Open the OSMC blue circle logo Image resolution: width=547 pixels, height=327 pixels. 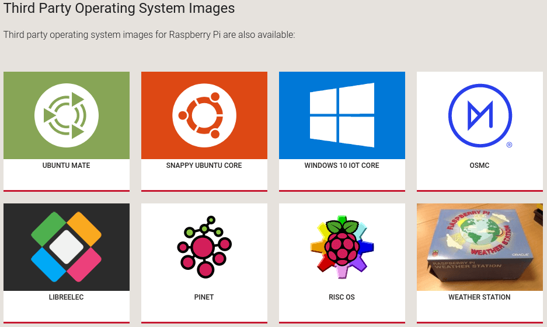tap(480, 115)
